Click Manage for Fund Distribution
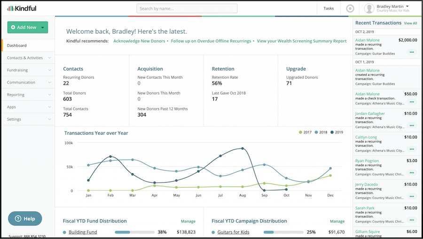Image resolution: width=423 pixels, height=239 pixels. 188,221
